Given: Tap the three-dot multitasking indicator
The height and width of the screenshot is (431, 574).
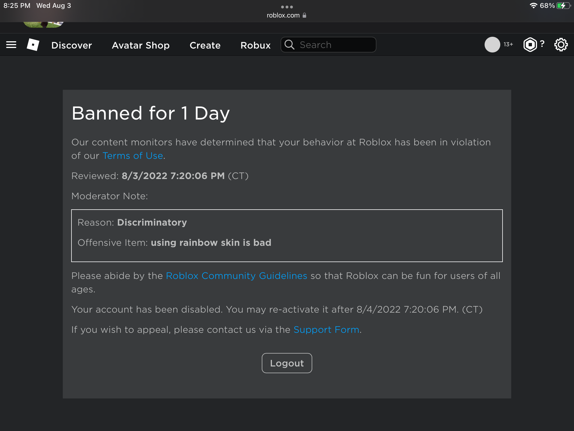Looking at the screenshot, I should point(287,7).
